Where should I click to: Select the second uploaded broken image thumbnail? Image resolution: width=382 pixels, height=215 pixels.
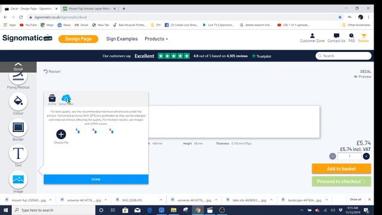coord(94,131)
